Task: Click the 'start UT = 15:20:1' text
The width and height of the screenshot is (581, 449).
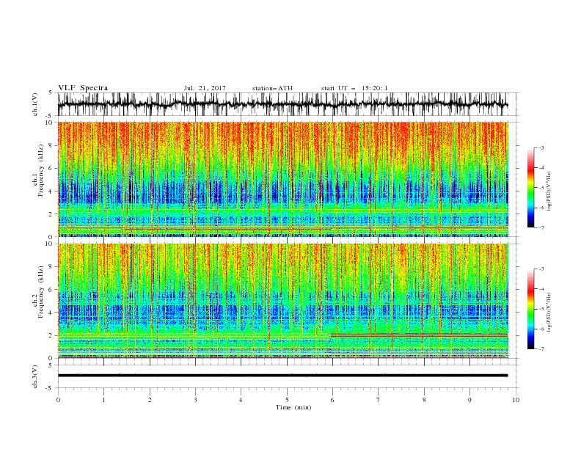Action: tap(354, 88)
